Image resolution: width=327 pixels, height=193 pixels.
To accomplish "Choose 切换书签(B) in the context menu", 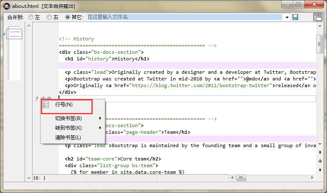I will click(x=73, y=118).
